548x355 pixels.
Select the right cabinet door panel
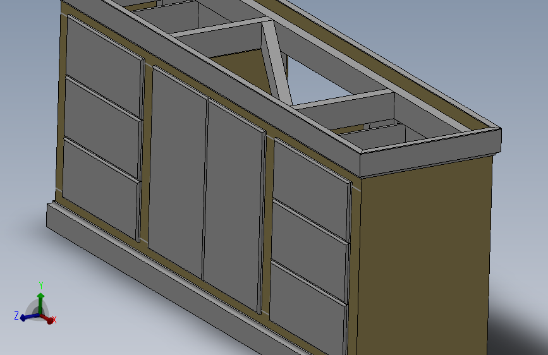tap(234, 206)
